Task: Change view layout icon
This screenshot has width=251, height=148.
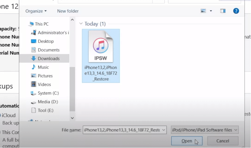Action: coord(203,11)
